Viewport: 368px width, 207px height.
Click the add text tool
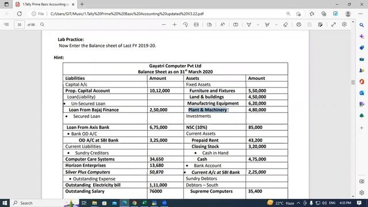[x=236, y=24]
